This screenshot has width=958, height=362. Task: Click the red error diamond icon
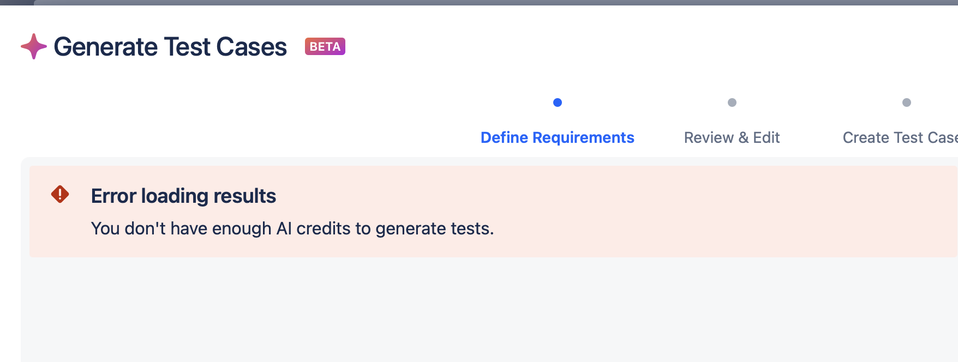(60, 194)
